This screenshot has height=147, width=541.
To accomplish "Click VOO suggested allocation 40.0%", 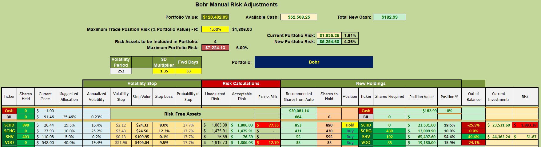I will [69, 142].
